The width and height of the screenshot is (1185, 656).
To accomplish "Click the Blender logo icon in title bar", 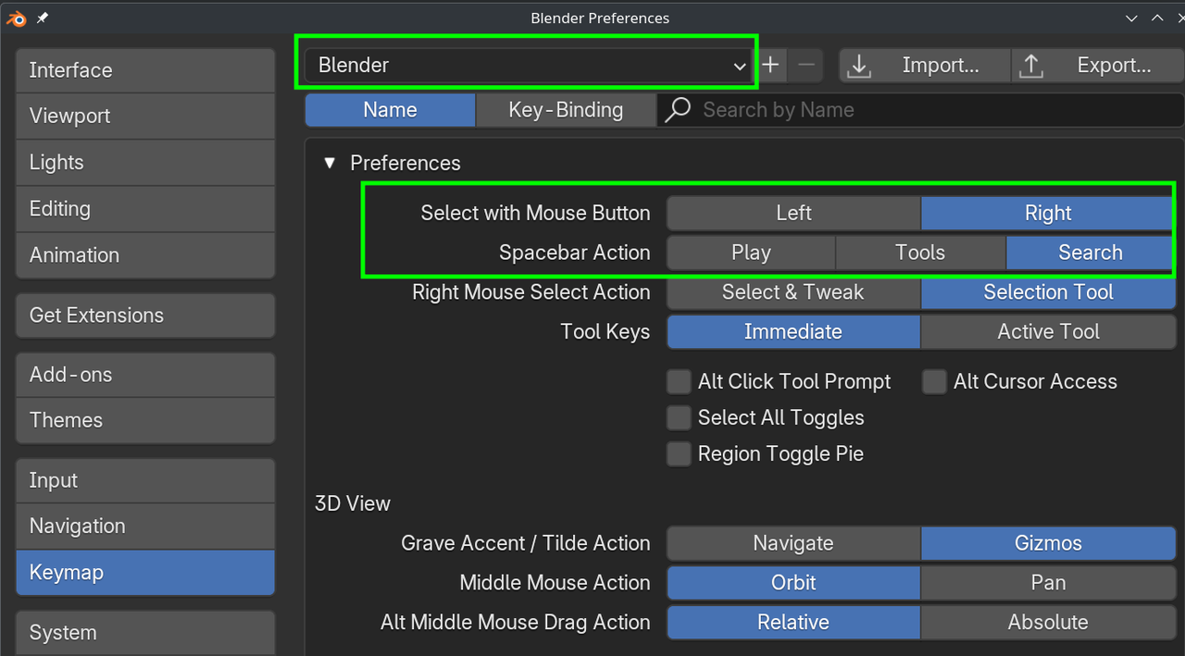I will 17,18.
